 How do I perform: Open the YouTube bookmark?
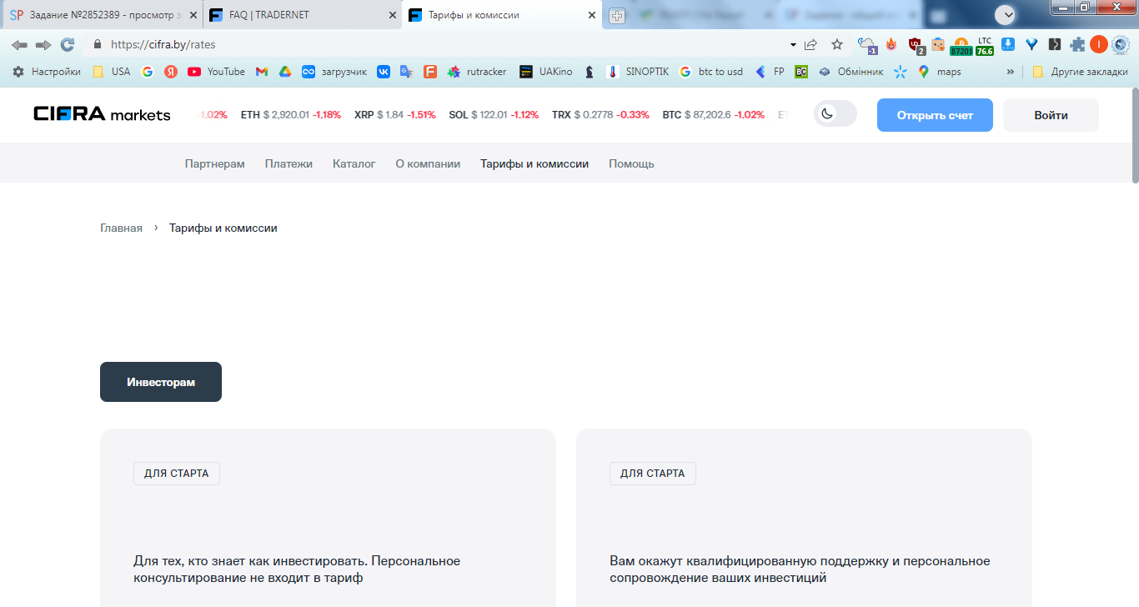[x=216, y=72]
